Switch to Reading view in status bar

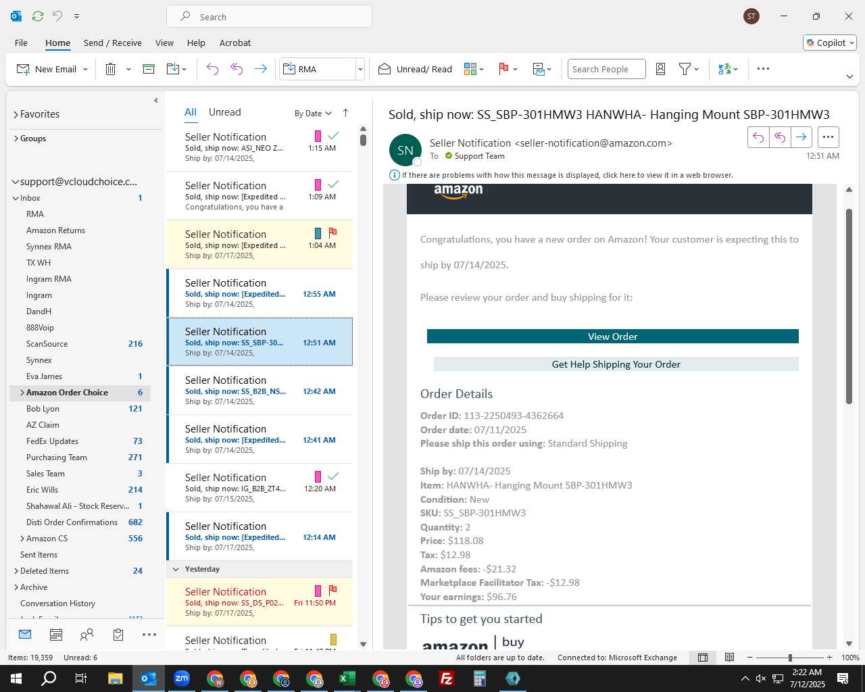click(729, 658)
